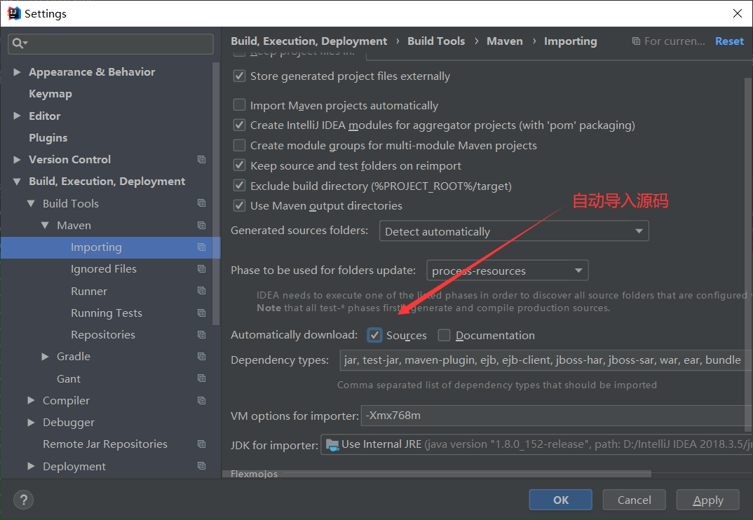Enable Import Maven projects automatically
This screenshot has width=753, height=520.
(x=239, y=105)
